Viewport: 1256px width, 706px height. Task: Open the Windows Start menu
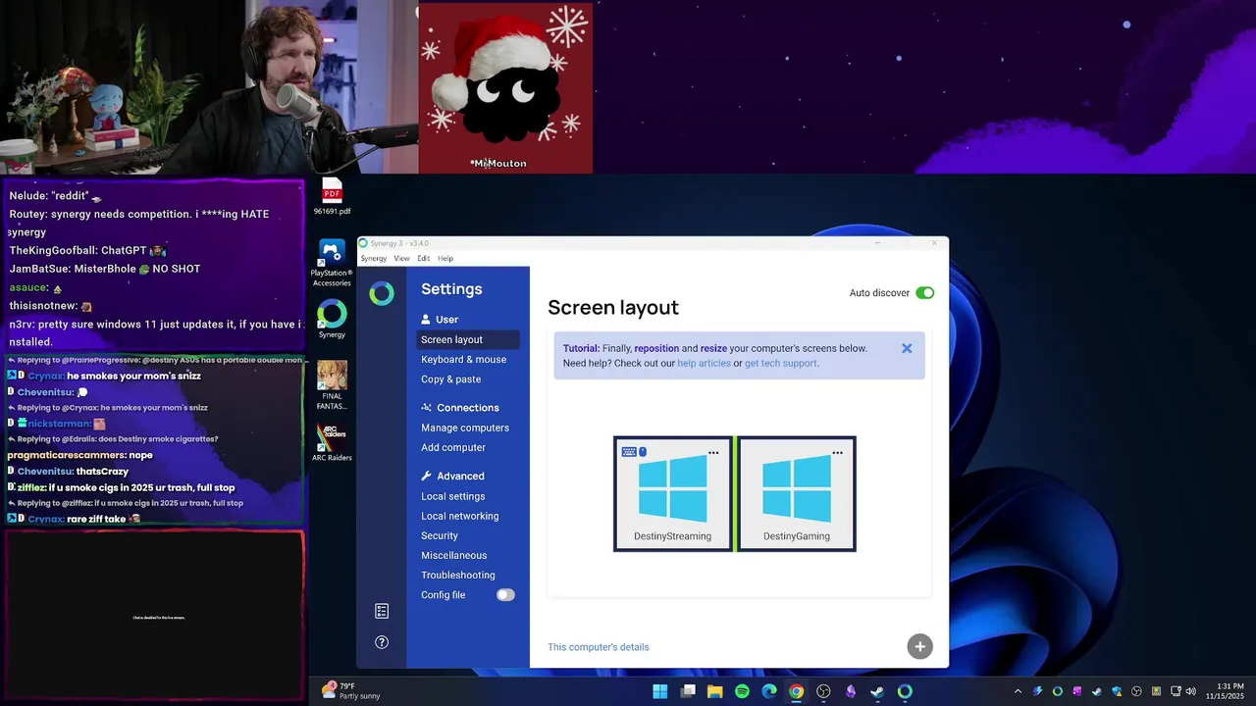[x=660, y=691]
